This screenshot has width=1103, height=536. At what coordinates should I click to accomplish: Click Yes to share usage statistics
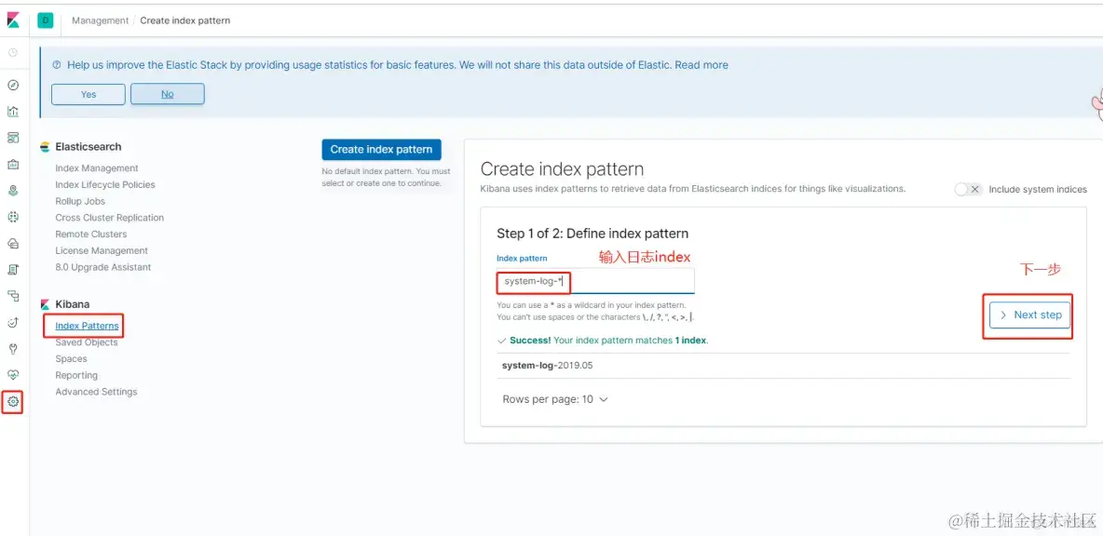click(x=89, y=94)
